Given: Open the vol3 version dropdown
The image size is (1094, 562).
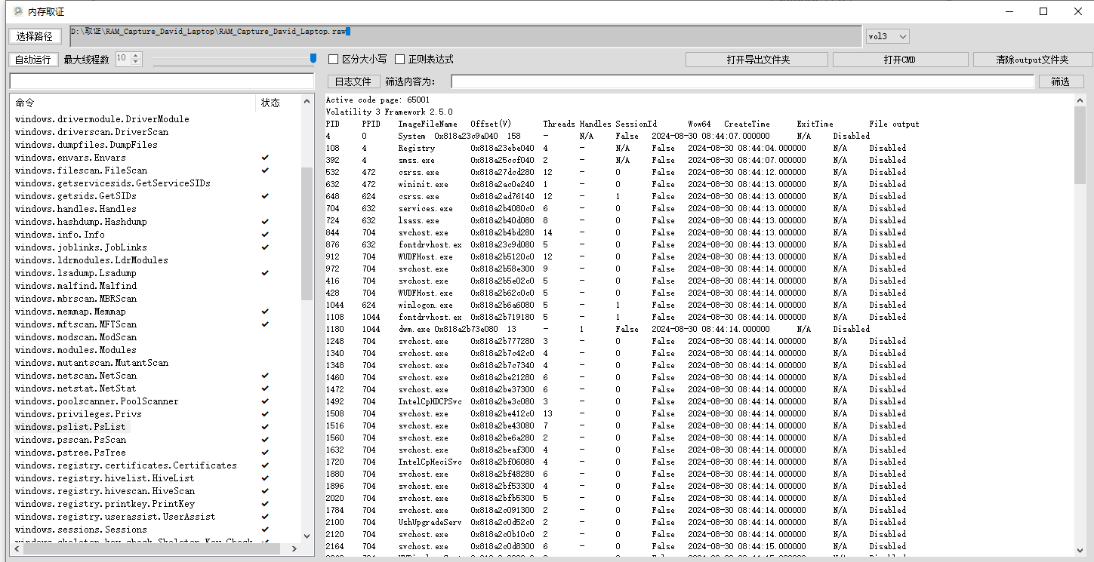Looking at the screenshot, I should (887, 36).
